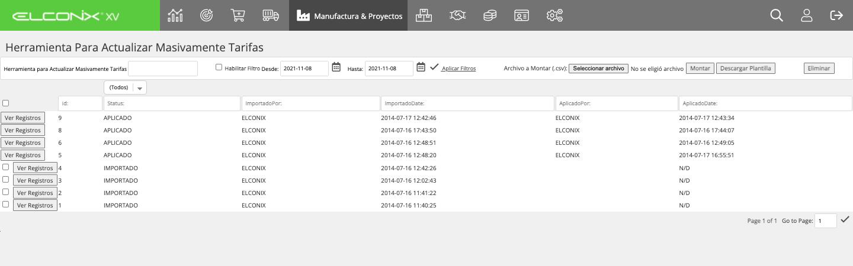Confirm Go to Page checkmark icon

click(845, 219)
